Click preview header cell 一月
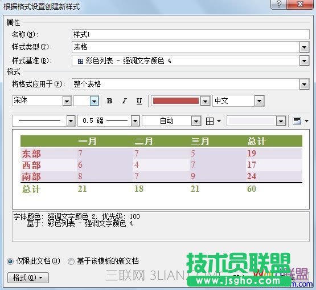316x290 pixels. [87, 141]
